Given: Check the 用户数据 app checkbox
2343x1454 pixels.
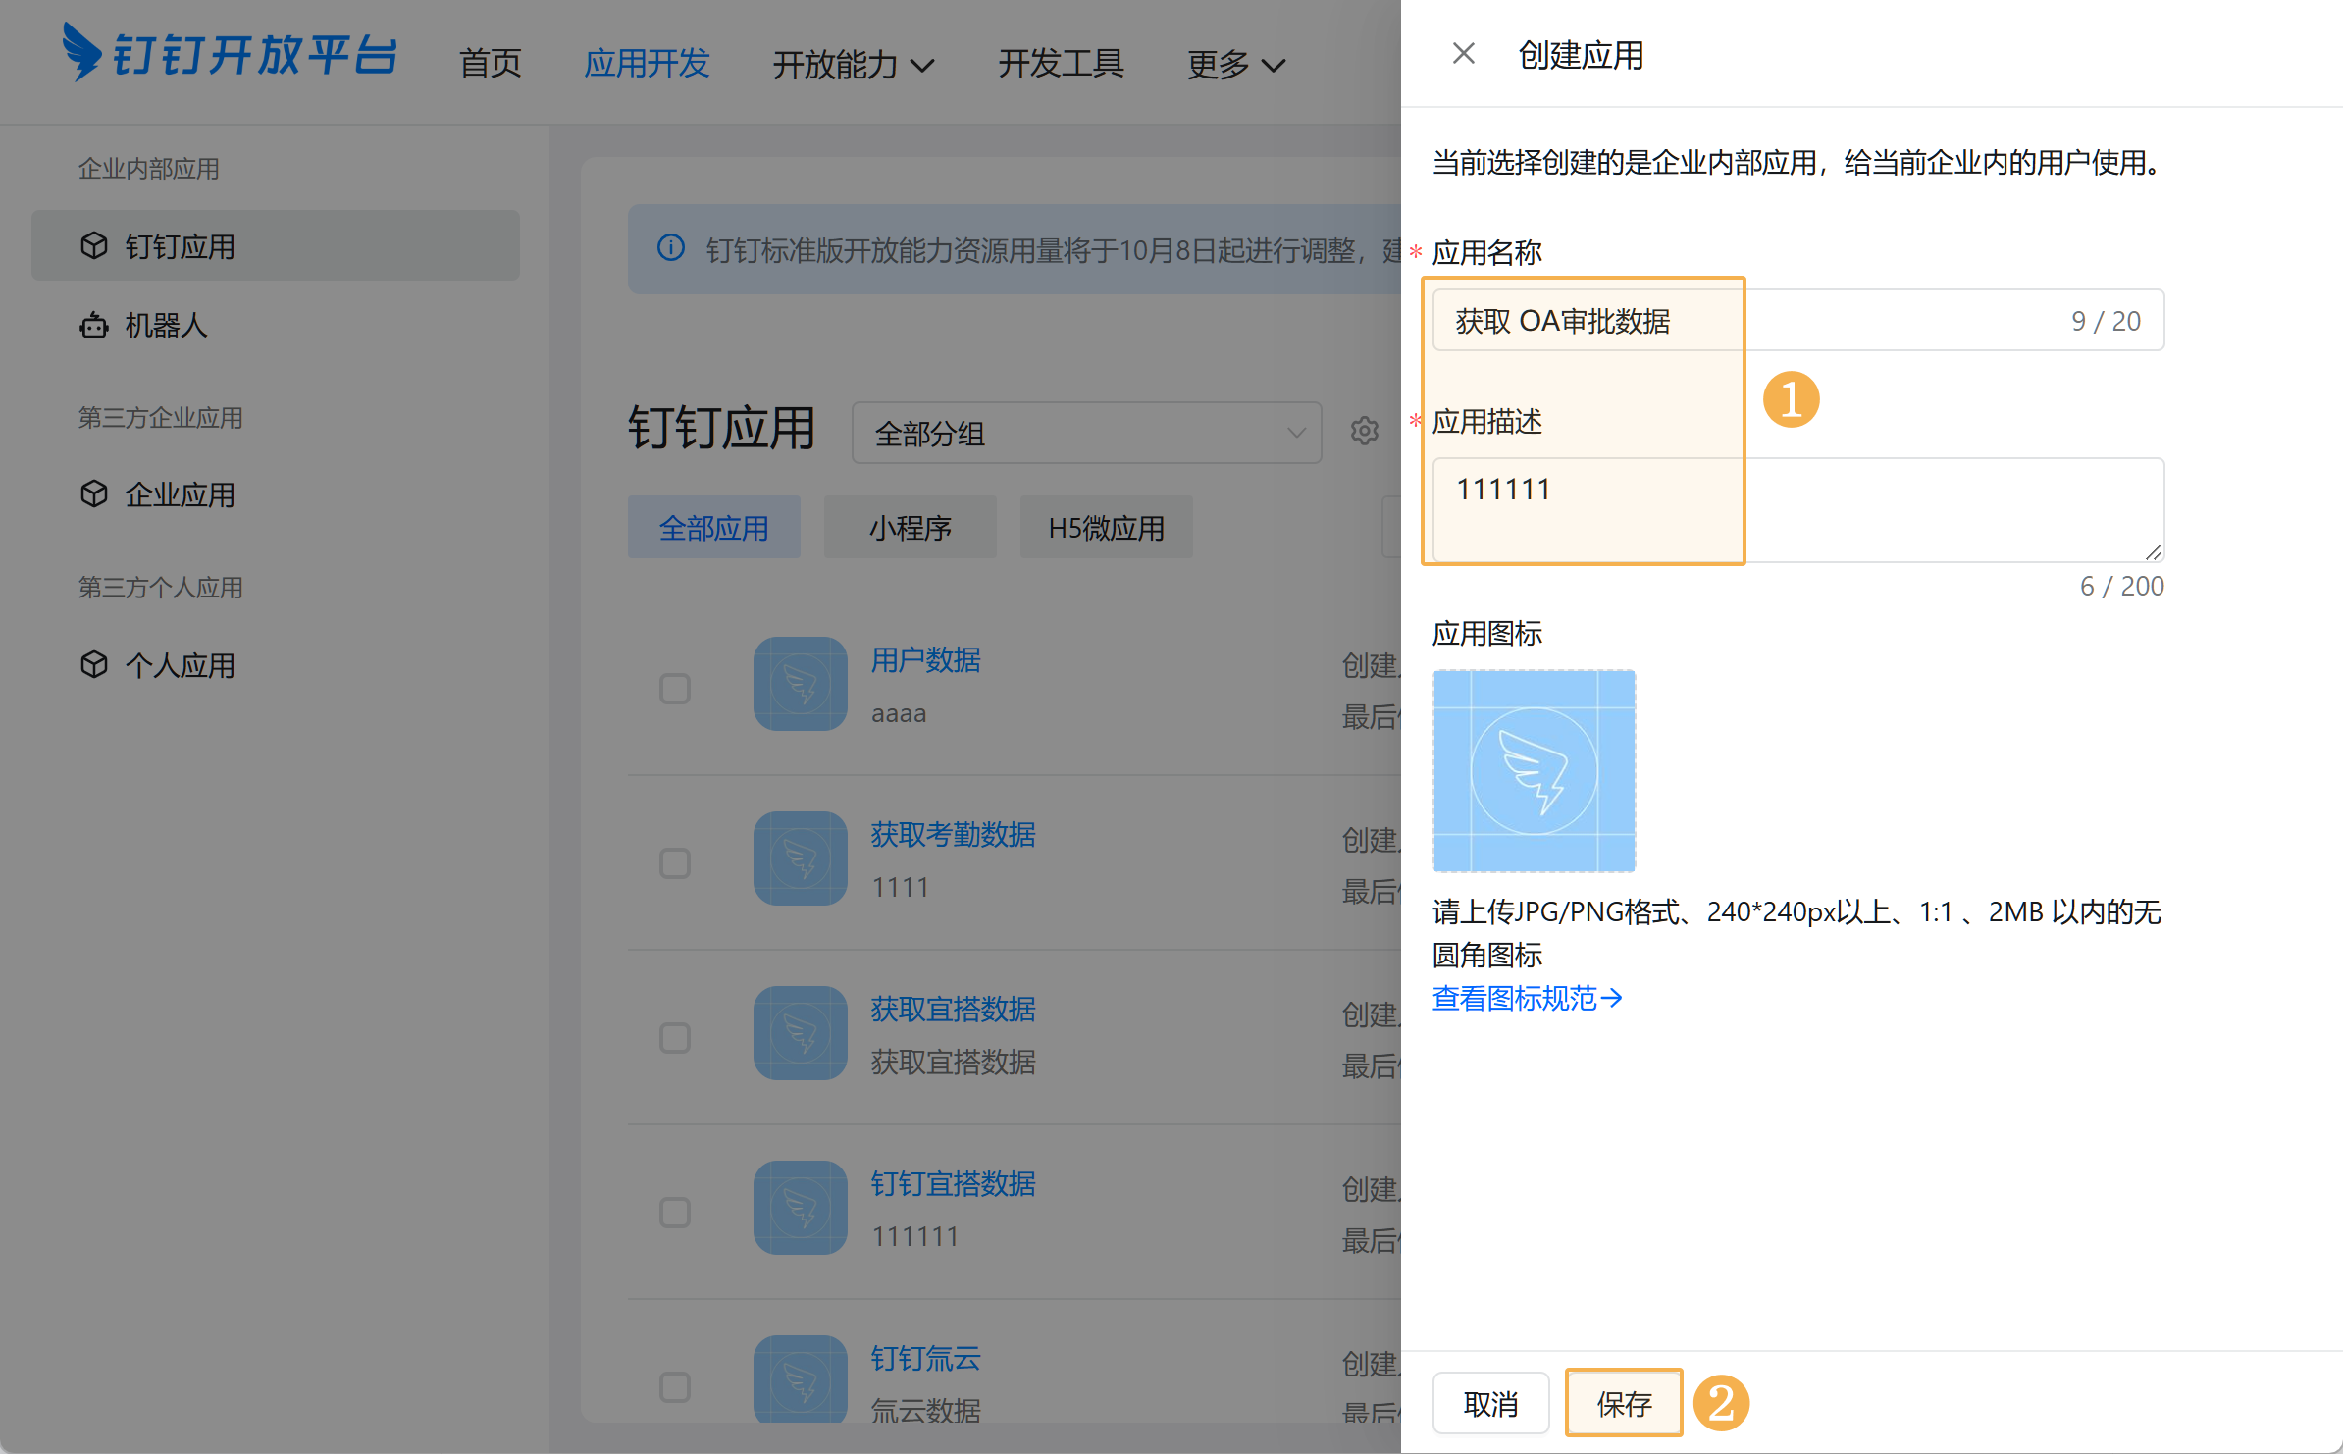Looking at the screenshot, I should pyautogui.click(x=675, y=689).
